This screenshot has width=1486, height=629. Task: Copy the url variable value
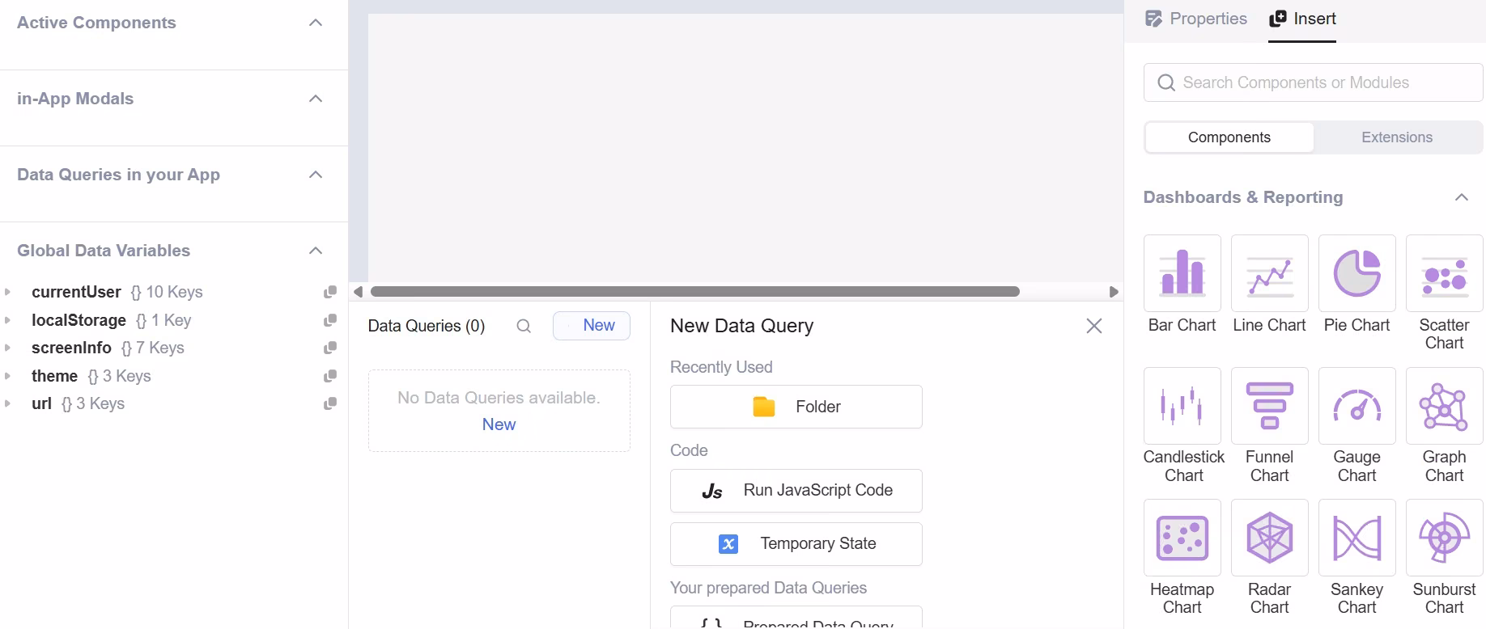pyautogui.click(x=330, y=403)
